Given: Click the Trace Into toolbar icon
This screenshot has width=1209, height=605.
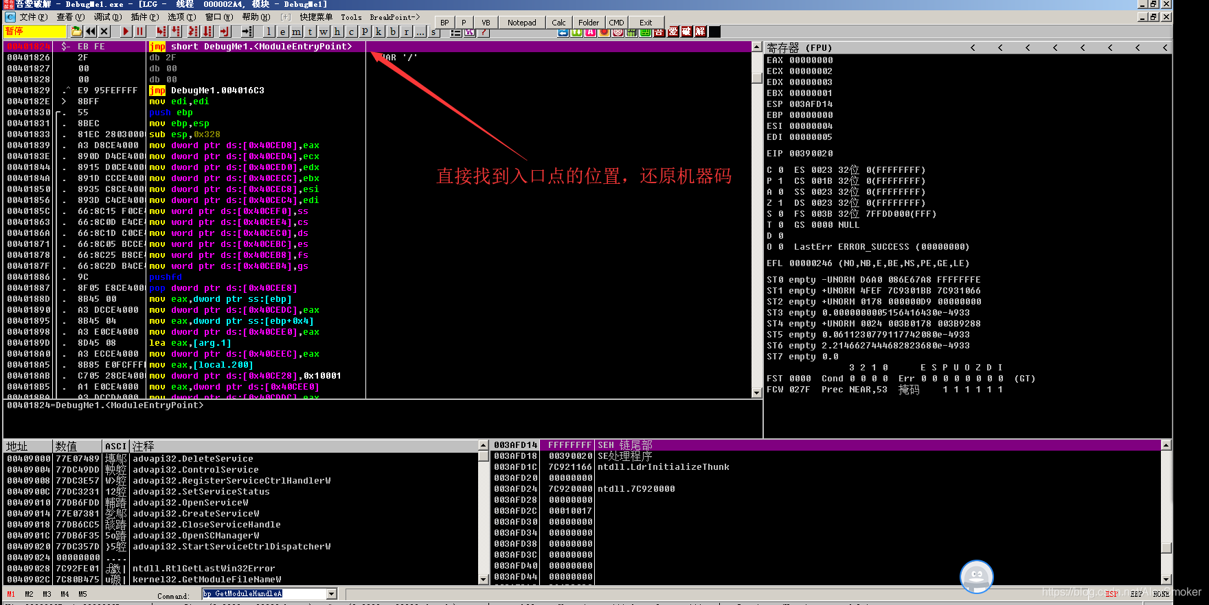Looking at the screenshot, I should (x=192, y=32).
